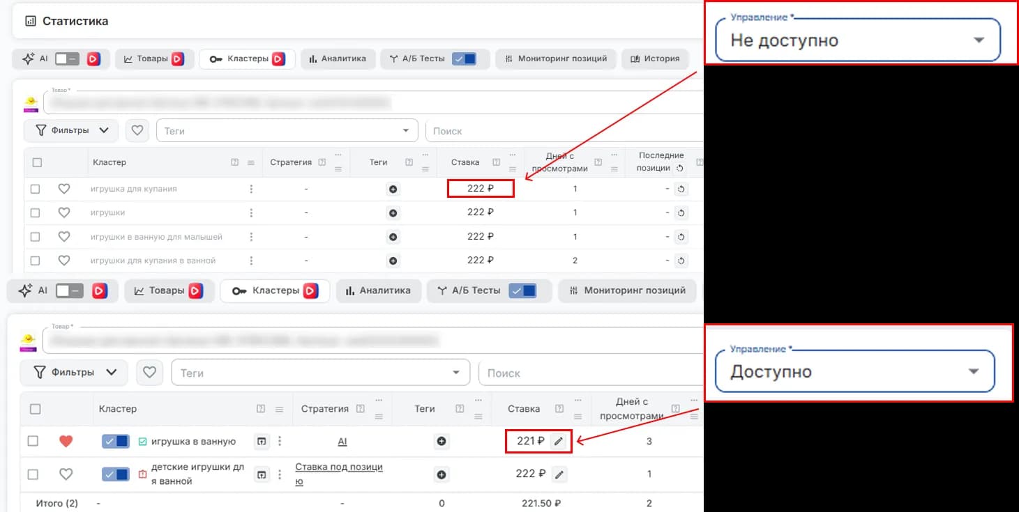
Task: Open Управление dropdown showing 'Не доступно'
Action: point(858,40)
